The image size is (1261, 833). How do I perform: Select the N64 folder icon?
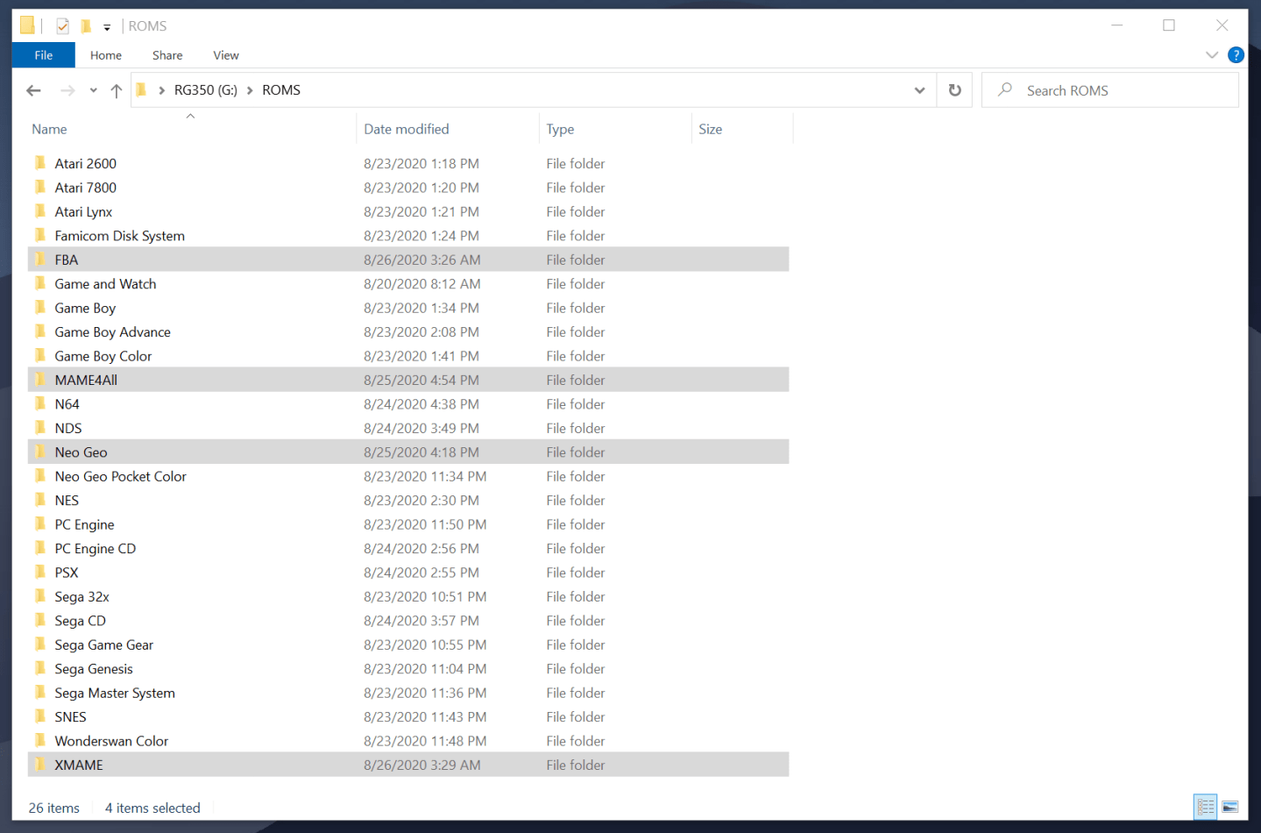click(40, 404)
